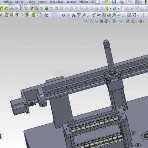
Task: Click the New document icon
Action: pos(98,2)
